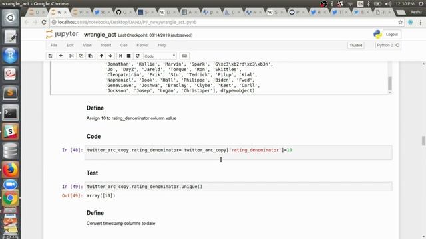
Task: Open the cell type Code dropdown
Action: click(160, 56)
